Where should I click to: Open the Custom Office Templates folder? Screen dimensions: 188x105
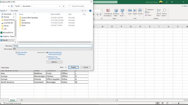point(30,18)
